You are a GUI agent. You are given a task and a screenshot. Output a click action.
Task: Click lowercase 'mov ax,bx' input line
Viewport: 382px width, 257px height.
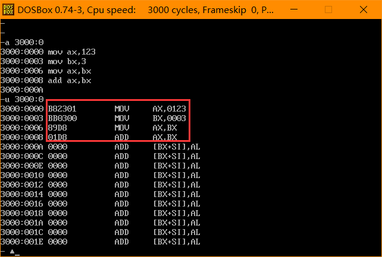[x=70, y=71]
